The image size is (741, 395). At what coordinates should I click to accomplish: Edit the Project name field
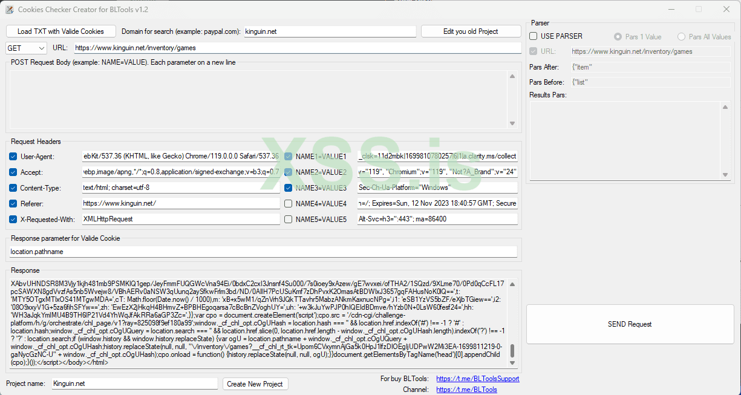(x=135, y=384)
